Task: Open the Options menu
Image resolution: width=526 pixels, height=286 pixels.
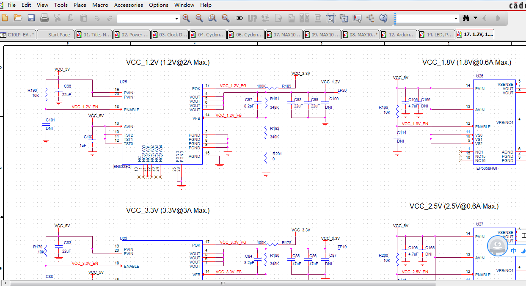Action: pyautogui.click(x=159, y=5)
